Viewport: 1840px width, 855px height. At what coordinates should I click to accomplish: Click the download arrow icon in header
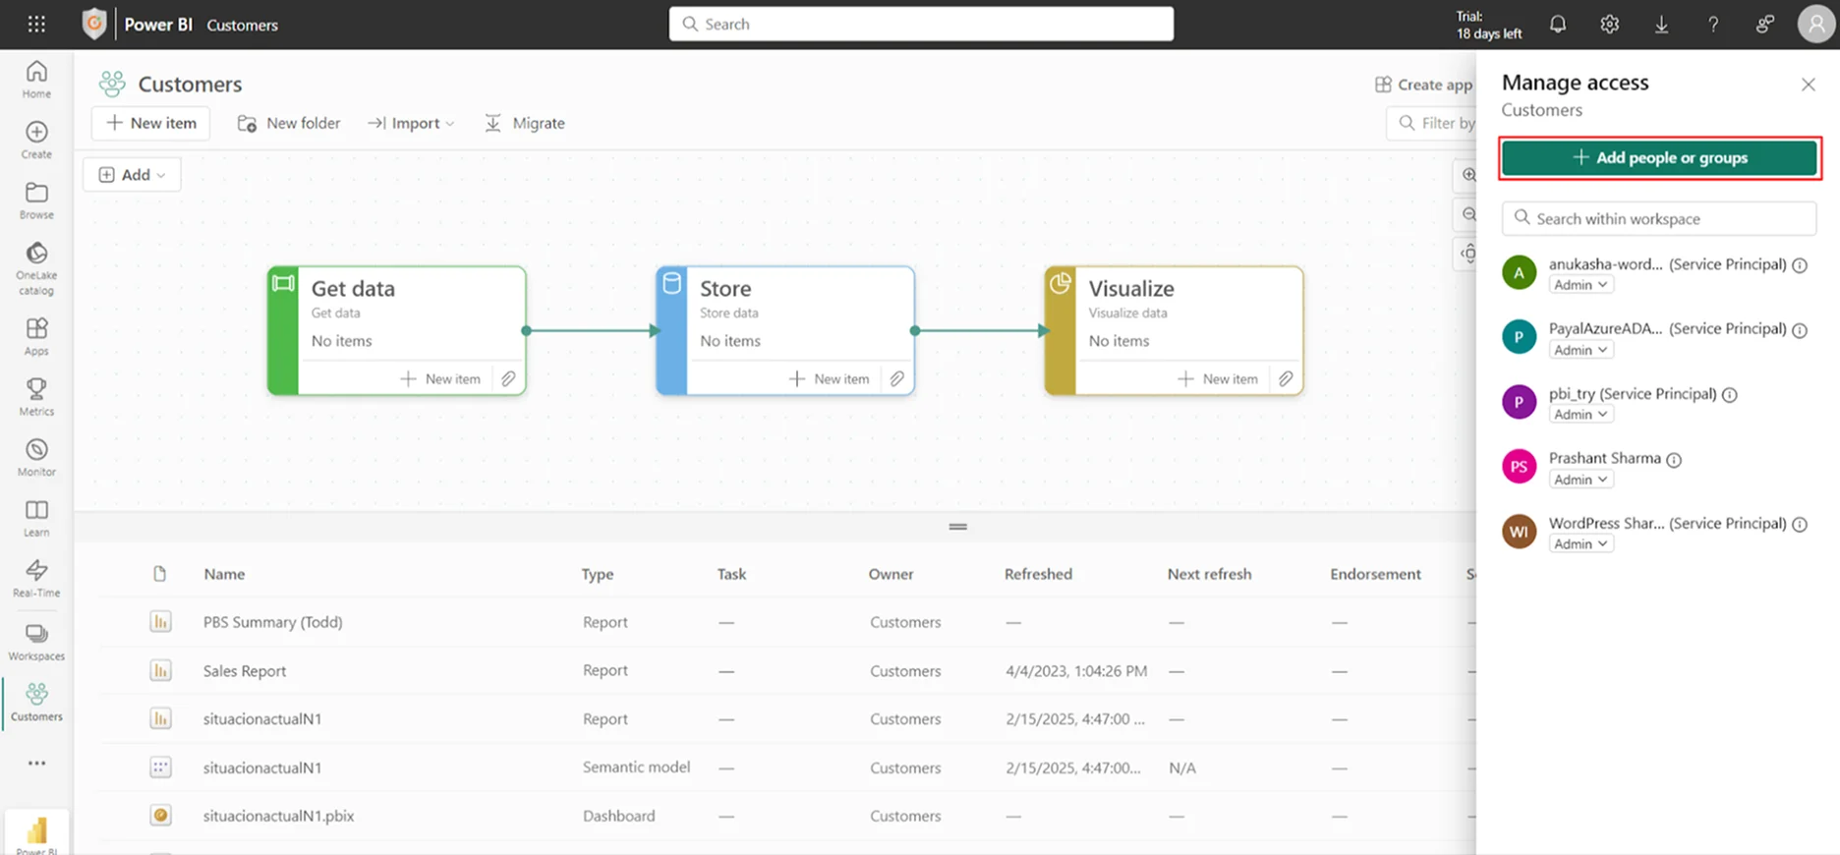pyautogui.click(x=1661, y=25)
